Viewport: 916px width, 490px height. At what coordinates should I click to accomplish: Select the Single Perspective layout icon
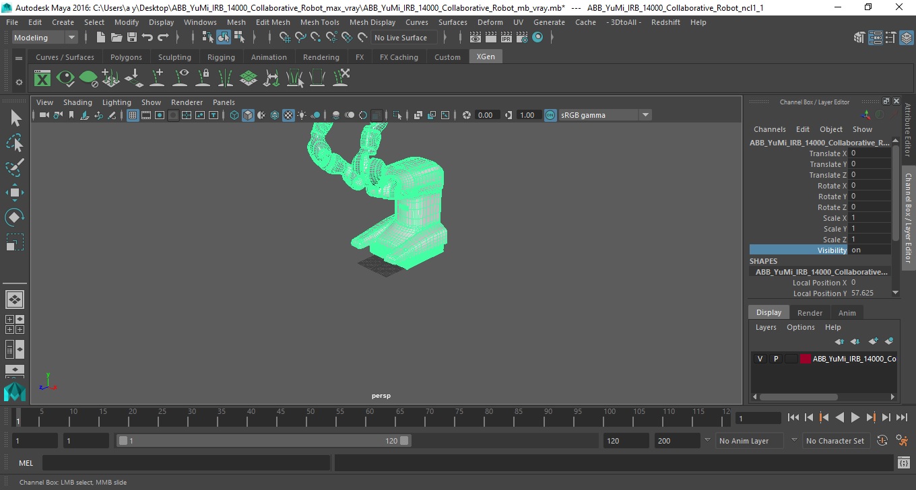click(15, 300)
